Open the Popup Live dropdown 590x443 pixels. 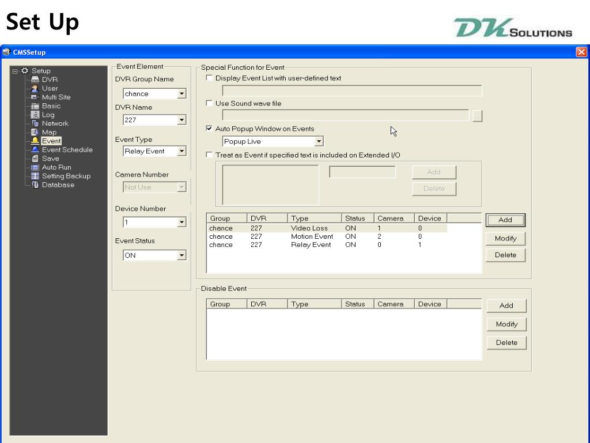319,141
